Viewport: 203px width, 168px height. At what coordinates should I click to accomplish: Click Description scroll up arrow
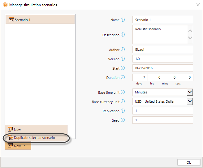click(x=190, y=31)
